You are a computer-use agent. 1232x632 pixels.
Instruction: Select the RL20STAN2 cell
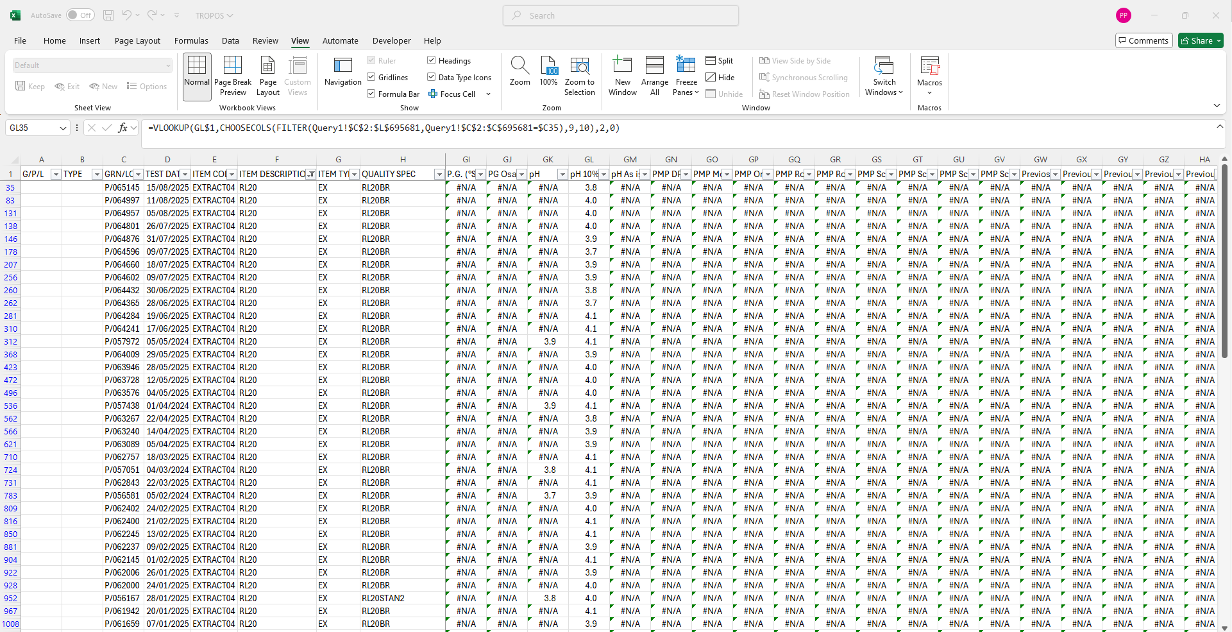tap(402, 598)
